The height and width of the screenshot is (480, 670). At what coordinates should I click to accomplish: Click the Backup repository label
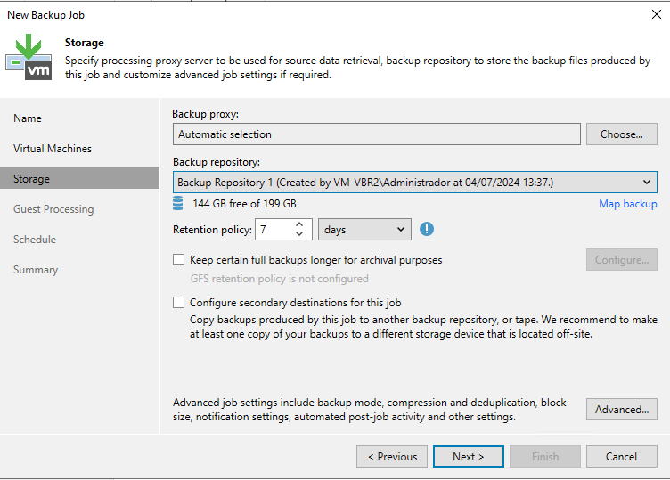pyautogui.click(x=217, y=162)
